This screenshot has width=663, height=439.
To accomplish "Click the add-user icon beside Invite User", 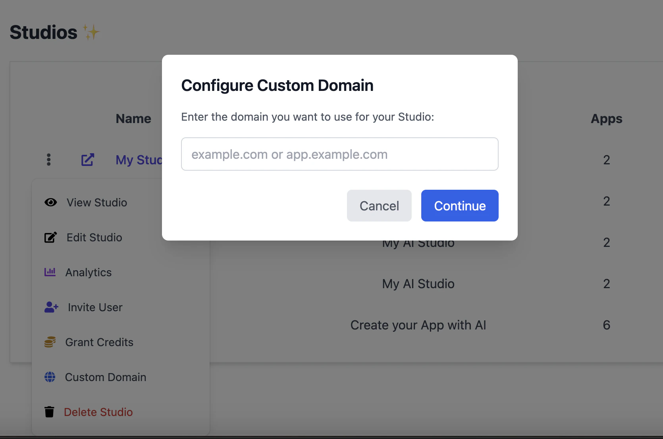I will pos(50,307).
